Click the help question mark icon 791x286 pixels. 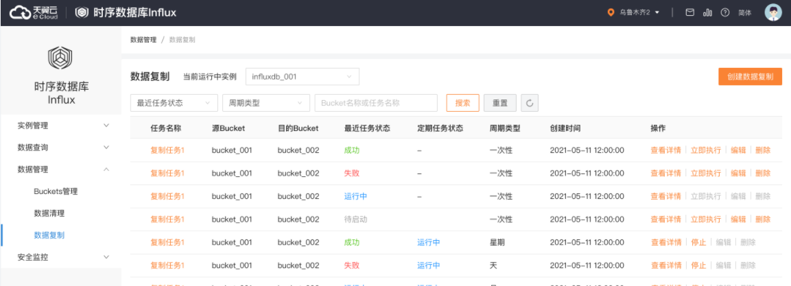[724, 12]
